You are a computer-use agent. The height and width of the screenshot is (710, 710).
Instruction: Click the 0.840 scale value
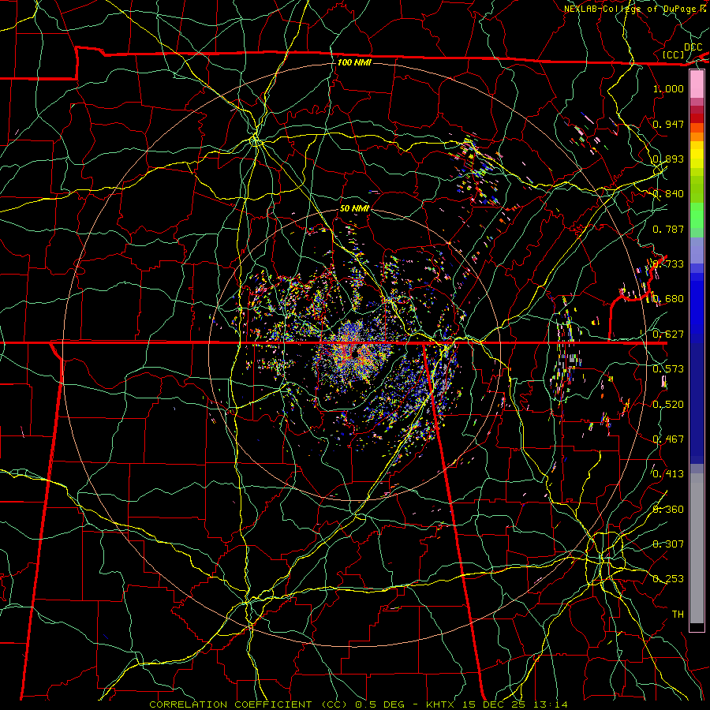click(x=668, y=194)
